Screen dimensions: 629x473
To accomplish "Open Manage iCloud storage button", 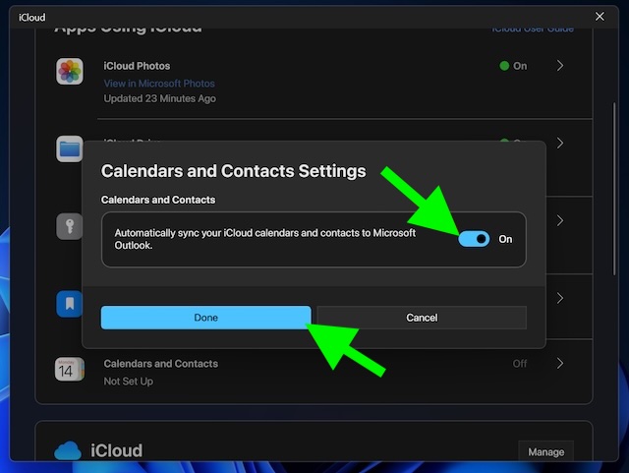I will point(546,451).
